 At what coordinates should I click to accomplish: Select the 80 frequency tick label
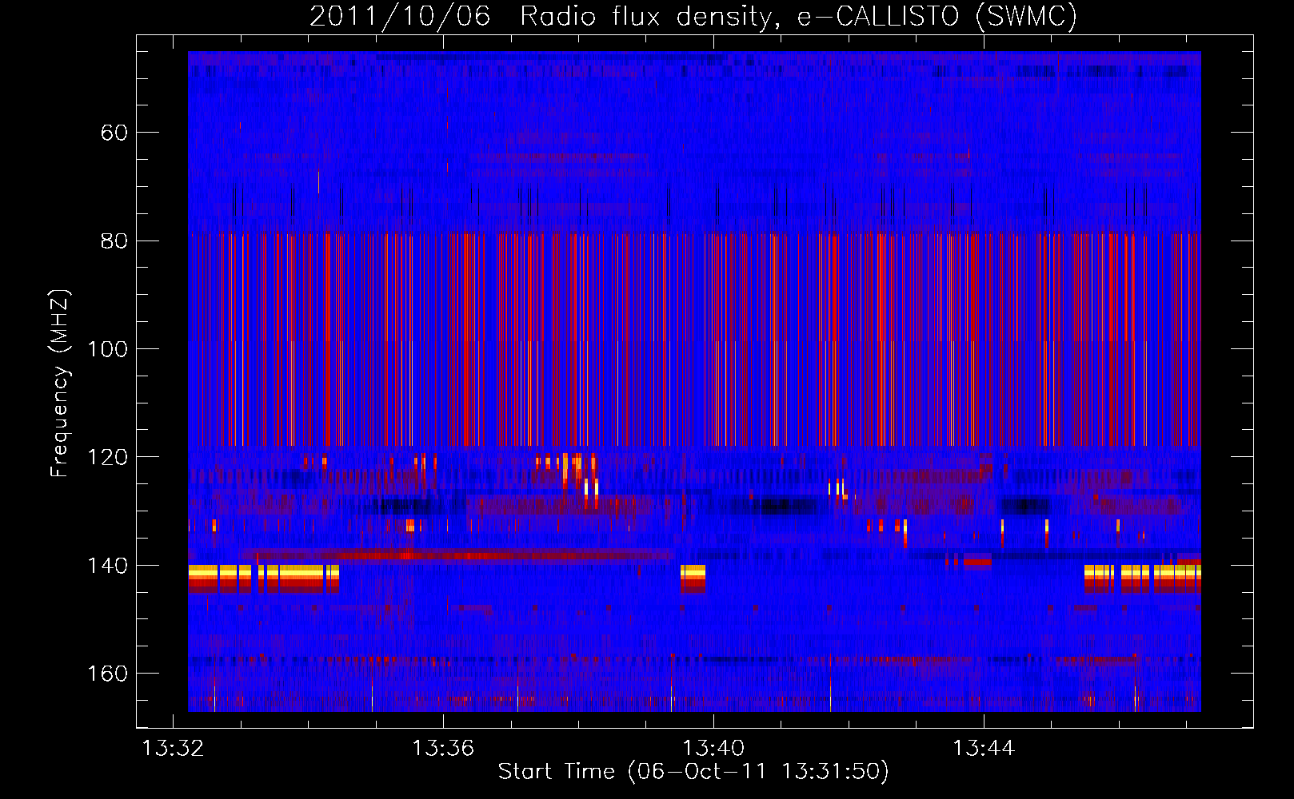click(x=114, y=241)
